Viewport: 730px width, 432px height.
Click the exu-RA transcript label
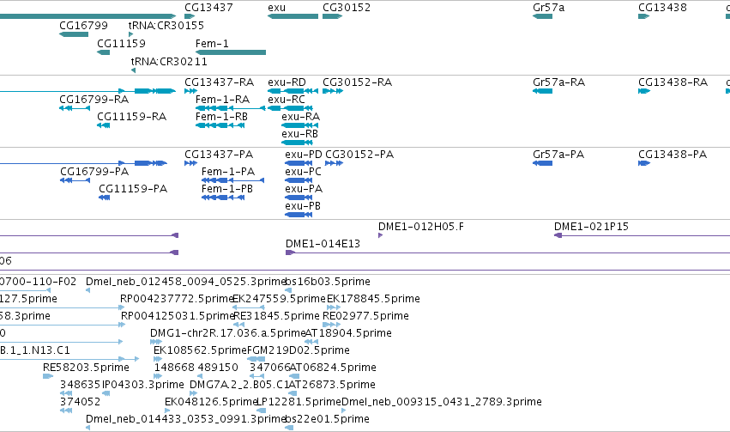[x=301, y=117]
